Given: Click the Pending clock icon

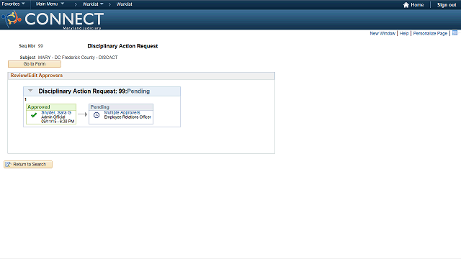Looking at the screenshot, I should tap(97, 115).
